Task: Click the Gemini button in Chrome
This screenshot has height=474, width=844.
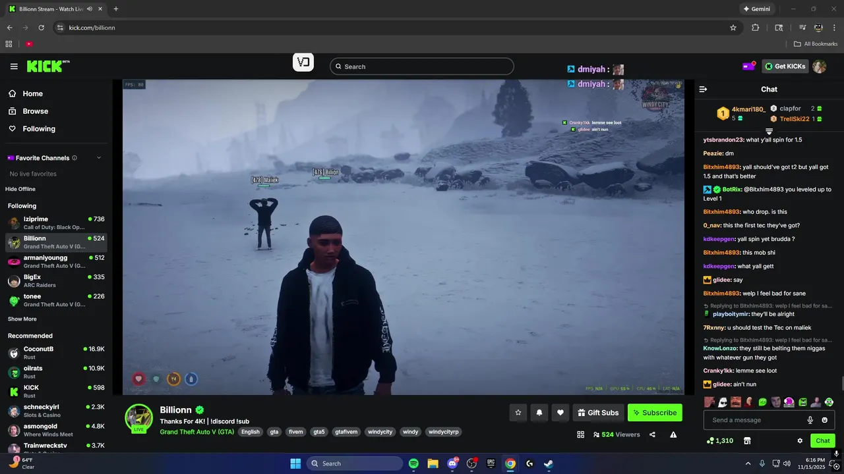Action: coord(756,9)
